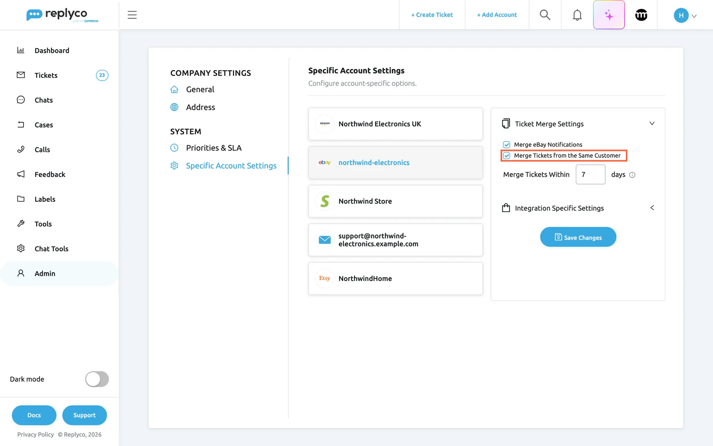Select the NorthwindHome account card
The image size is (713, 446).
pyautogui.click(x=395, y=278)
